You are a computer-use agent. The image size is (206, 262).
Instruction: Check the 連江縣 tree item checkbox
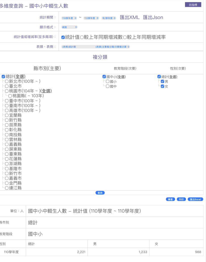pos(7,188)
